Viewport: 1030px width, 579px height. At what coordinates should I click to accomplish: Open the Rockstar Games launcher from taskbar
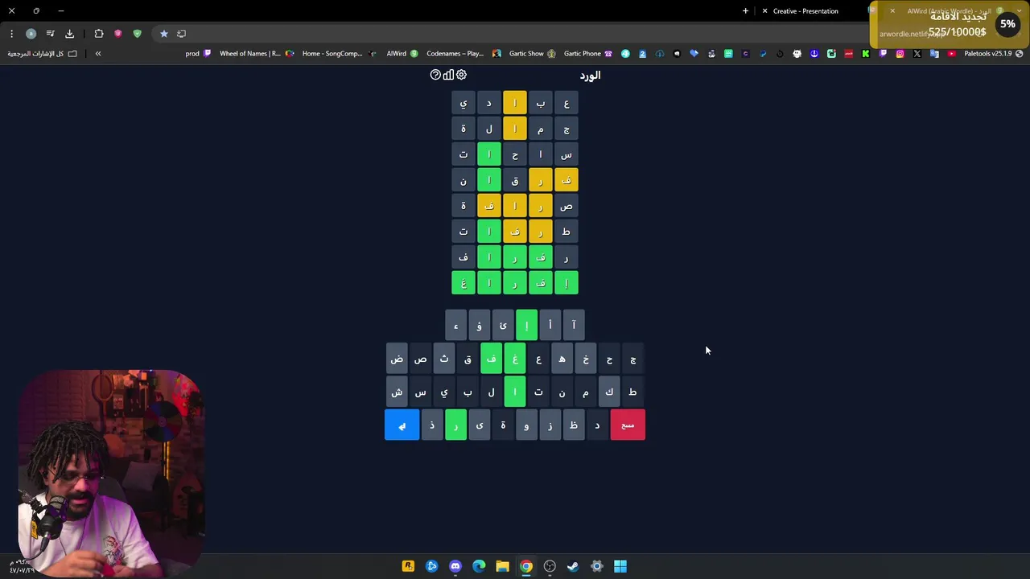pos(408,566)
